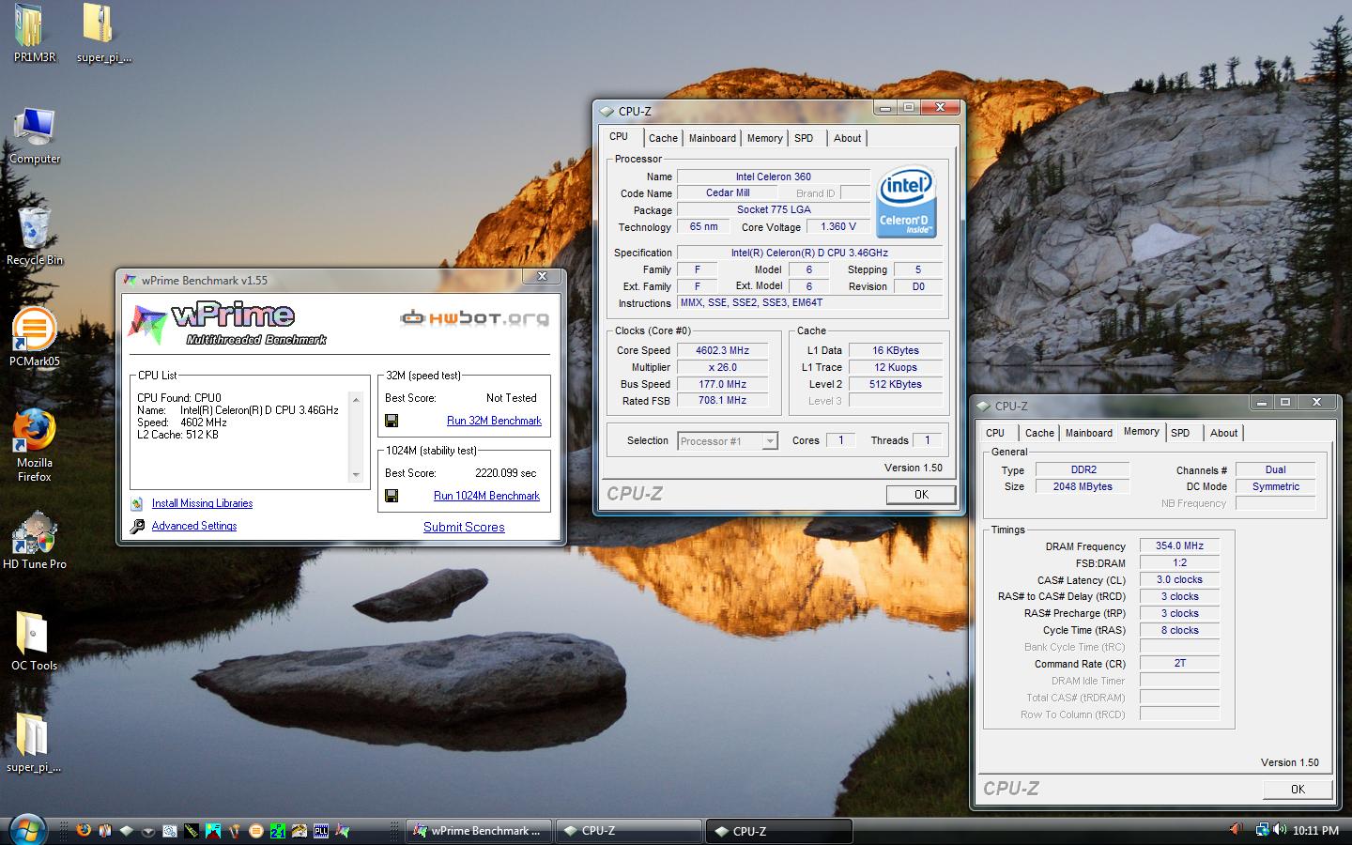Image resolution: width=1352 pixels, height=845 pixels.
Task: Click the memory stick quick launch icon
Action: pyautogui.click(x=191, y=830)
